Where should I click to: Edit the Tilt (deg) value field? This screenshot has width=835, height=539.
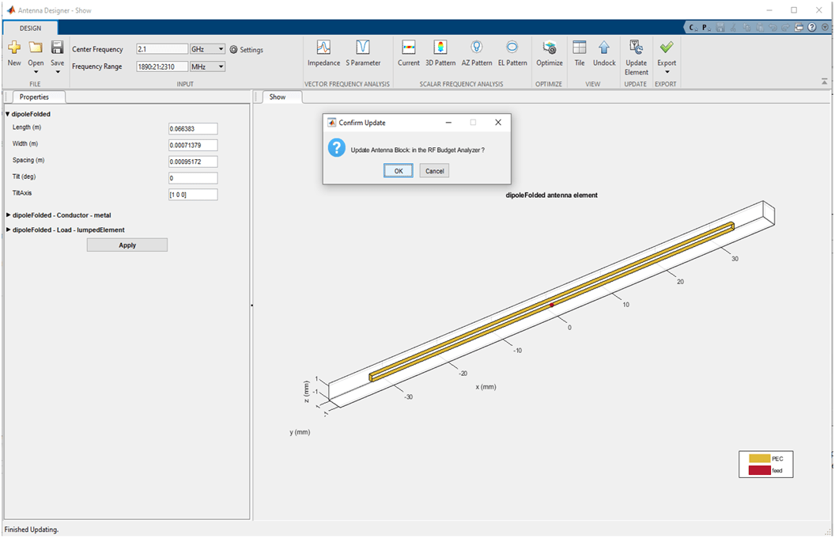click(x=193, y=178)
